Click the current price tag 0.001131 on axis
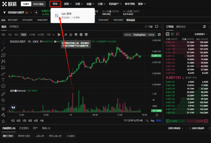 point(156,56)
